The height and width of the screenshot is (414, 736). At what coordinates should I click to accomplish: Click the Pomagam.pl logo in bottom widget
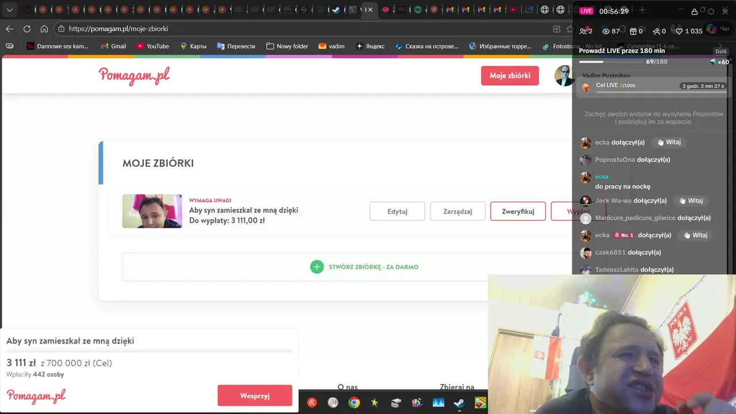tap(36, 396)
